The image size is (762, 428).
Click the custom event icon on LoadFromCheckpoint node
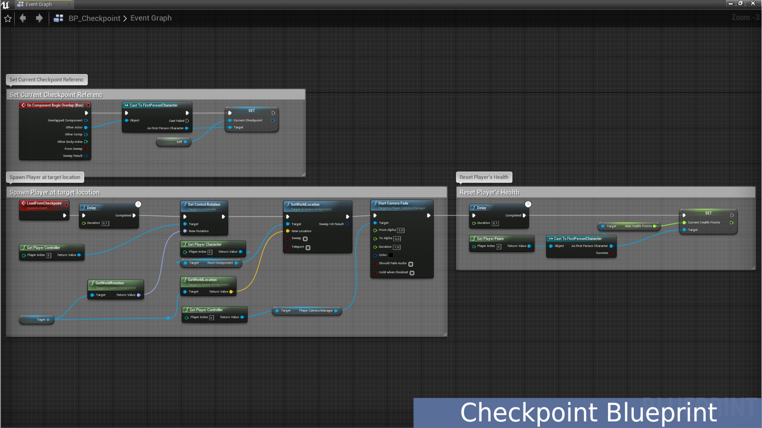point(24,203)
